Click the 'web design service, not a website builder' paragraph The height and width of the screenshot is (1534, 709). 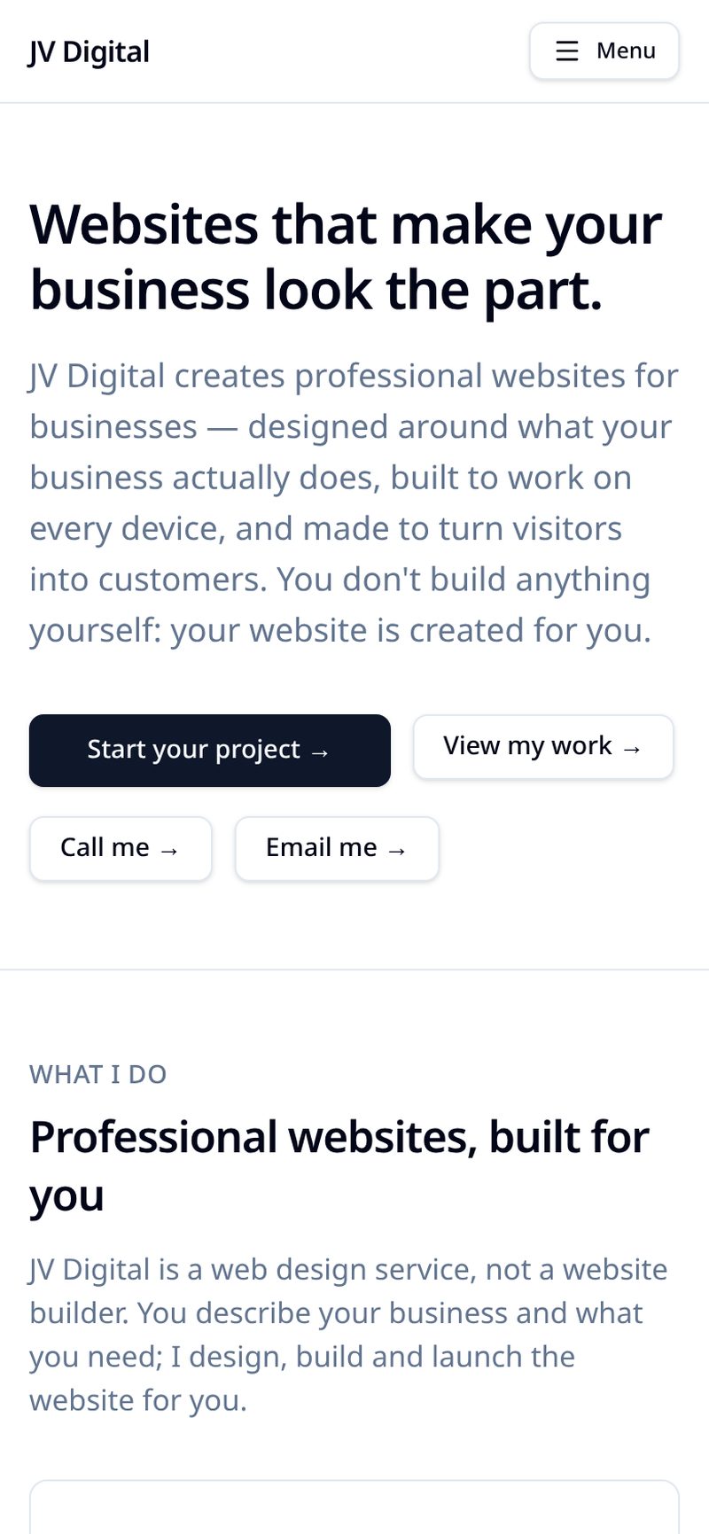coord(348,1335)
